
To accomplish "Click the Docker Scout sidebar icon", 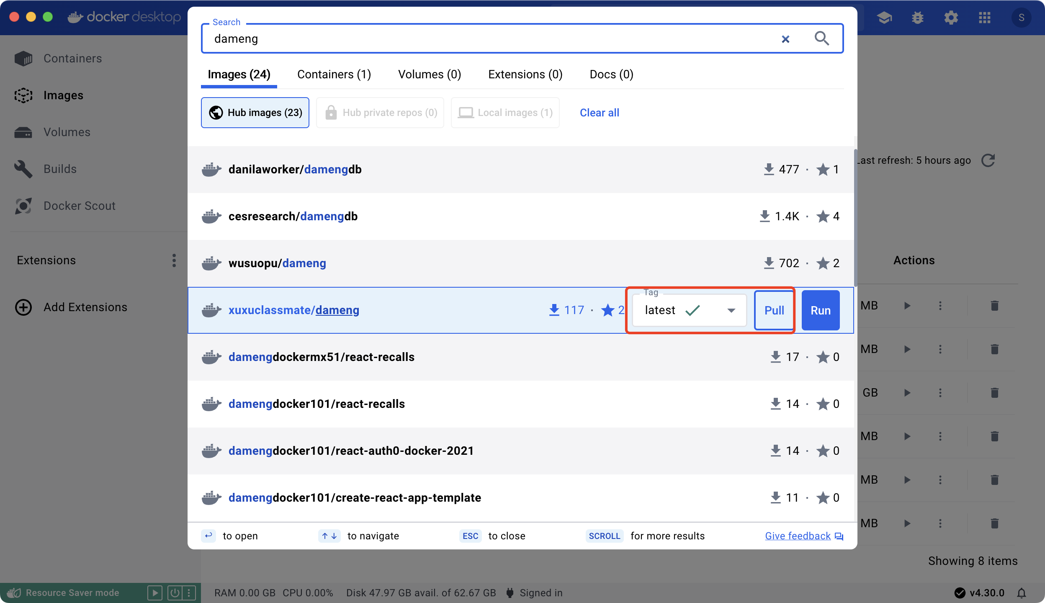I will click(23, 206).
